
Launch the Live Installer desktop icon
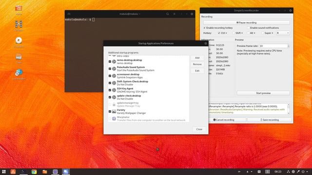click(19, 72)
